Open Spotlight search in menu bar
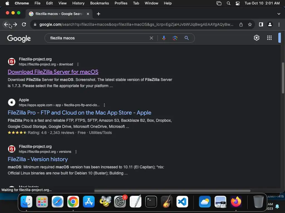The image size is (285, 213). [229, 3]
